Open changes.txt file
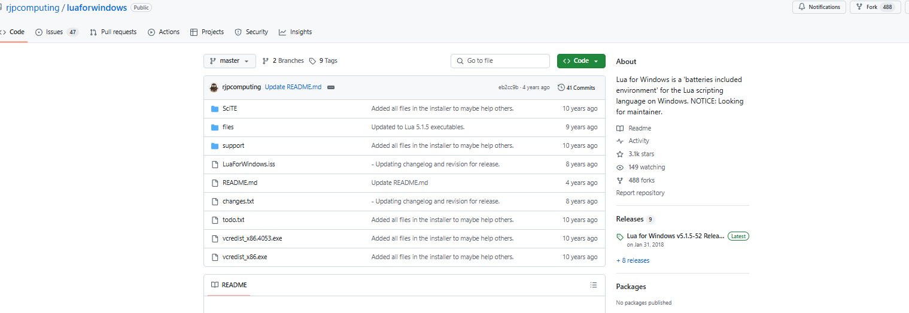This screenshot has width=909, height=313. (238, 202)
